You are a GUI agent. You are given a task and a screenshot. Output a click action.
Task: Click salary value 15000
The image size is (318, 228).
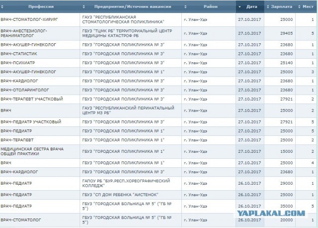[x=286, y=152]
